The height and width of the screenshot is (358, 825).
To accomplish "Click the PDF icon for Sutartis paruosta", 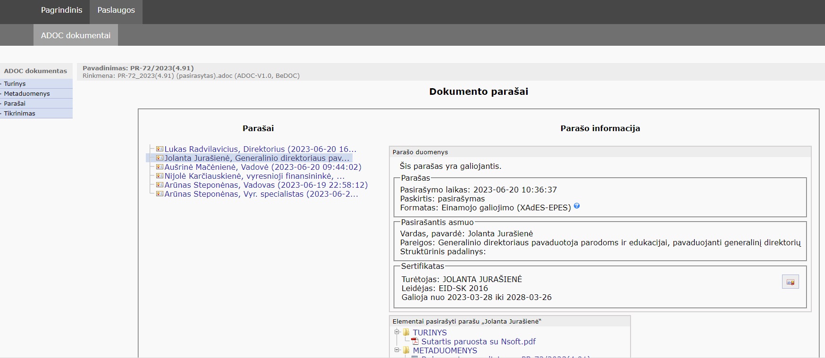I will click(x=415, y=341).
